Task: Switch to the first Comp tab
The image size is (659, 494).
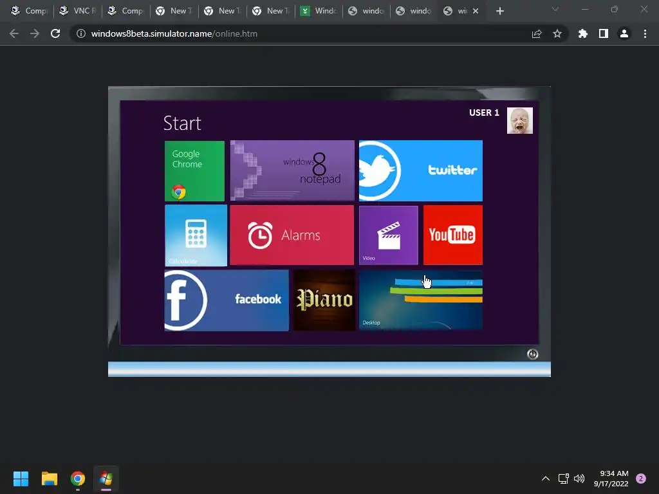Action: coord(30,11)
